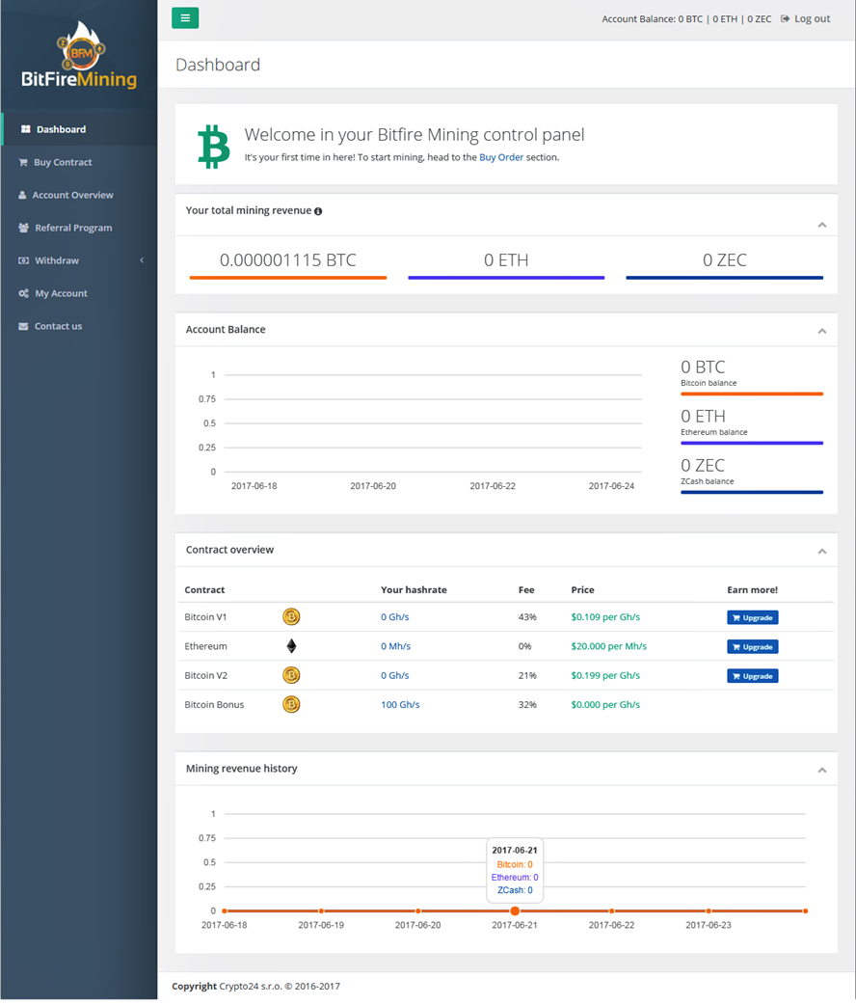Image resolution: width=856 pixels, height=1005 pixels.
Task: Select the 2017-06-20 point on revenue chart
Action: pos(417,910)
